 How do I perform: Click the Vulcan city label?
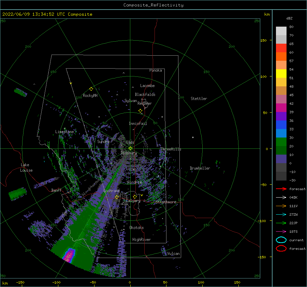click(174, 254)
